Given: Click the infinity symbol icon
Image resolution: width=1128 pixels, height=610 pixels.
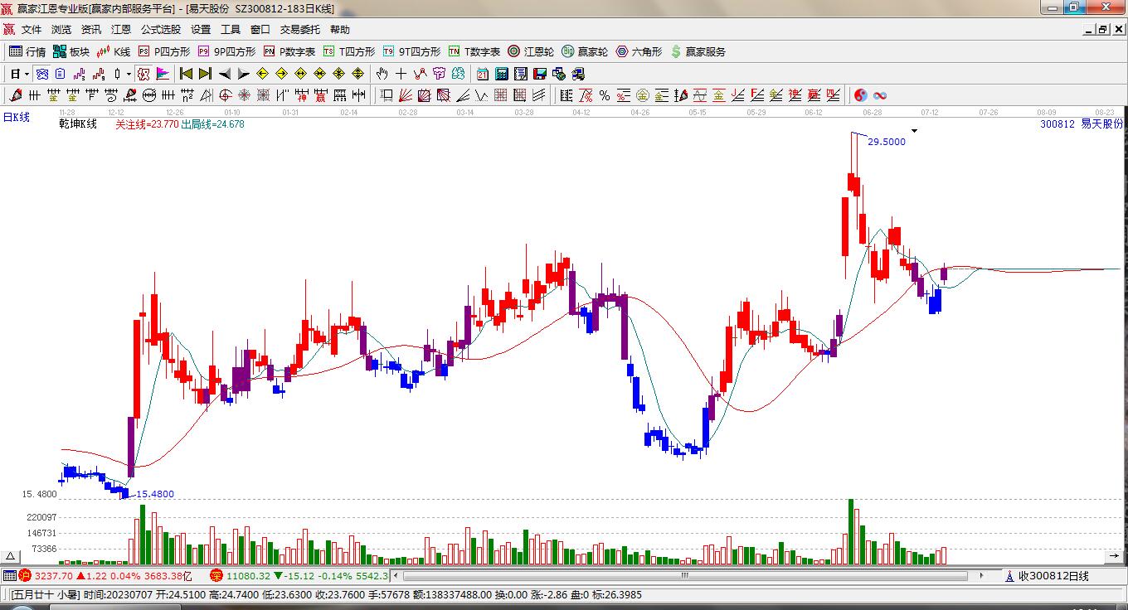Looking at the screenshot, I should [880, 95].
